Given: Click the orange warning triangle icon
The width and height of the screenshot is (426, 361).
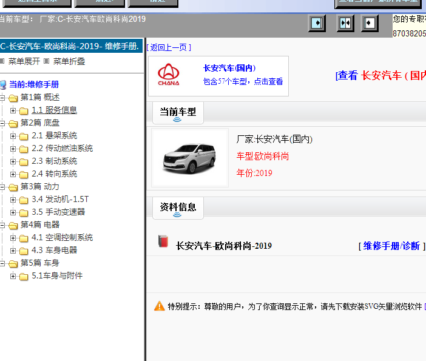Looking at the screenshot, I should [x=159, y=306].
